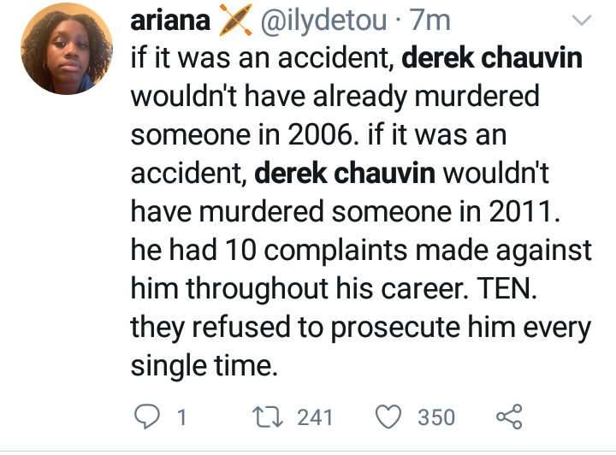
Task: Click the display name "ariana"
Action: pyautogui.click(x=170, y=20)
